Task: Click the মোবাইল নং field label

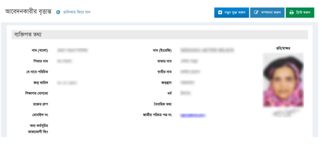Action: [39, 115]
